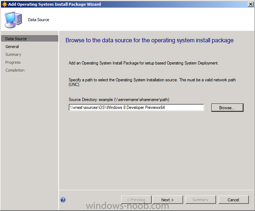255x211 pixels.
Task: Close the Add Operating System Install Package wizard
Action: click(250, 4)
